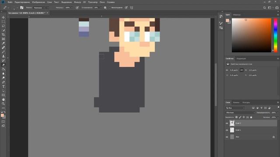
Task: Select the History Brush tool
Action: tap(3, 61)
